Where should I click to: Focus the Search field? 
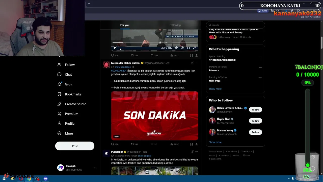coord(235,25)
